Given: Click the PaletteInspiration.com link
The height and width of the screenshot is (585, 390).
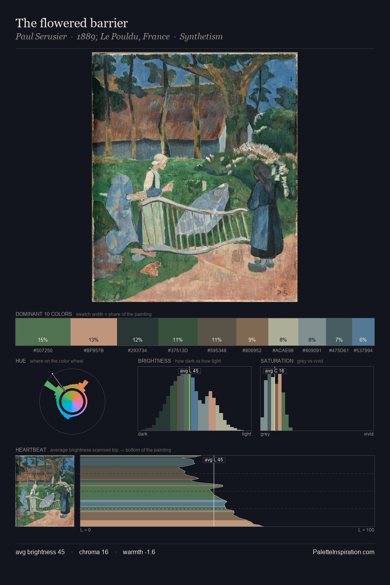Looking at the screenshot, I should click(x=344, y=552).
